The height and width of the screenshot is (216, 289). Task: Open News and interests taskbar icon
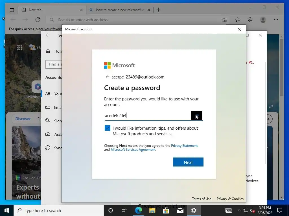229,210
